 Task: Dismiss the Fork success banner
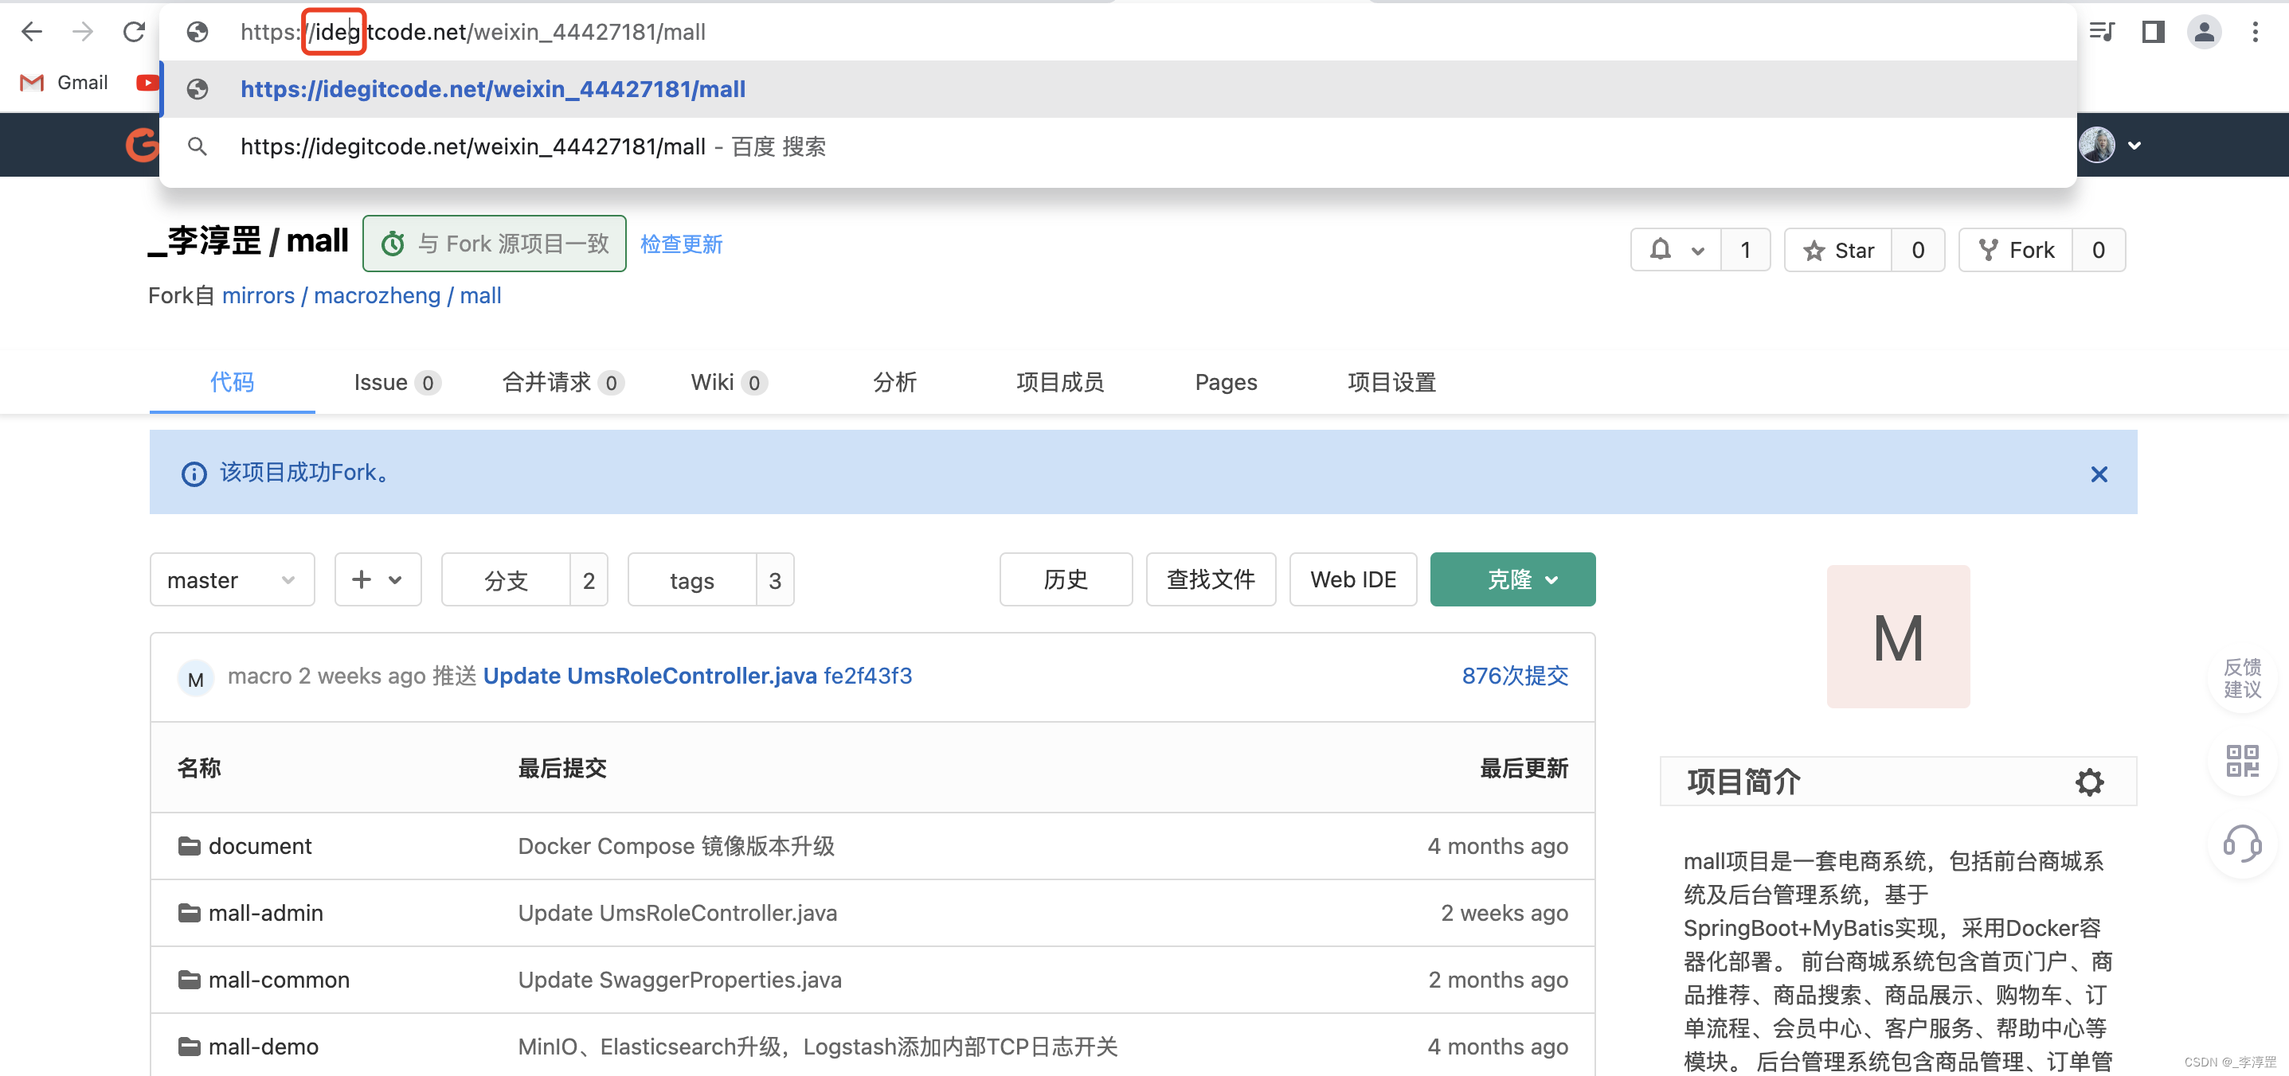(2099, 474)
